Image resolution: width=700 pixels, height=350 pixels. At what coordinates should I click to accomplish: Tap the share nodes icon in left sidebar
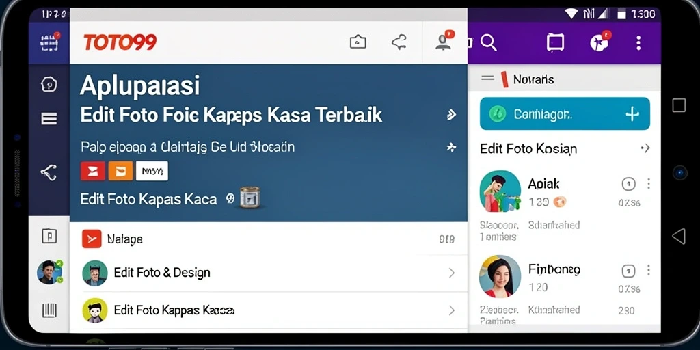pyautogui.click(x=49, y=172)
